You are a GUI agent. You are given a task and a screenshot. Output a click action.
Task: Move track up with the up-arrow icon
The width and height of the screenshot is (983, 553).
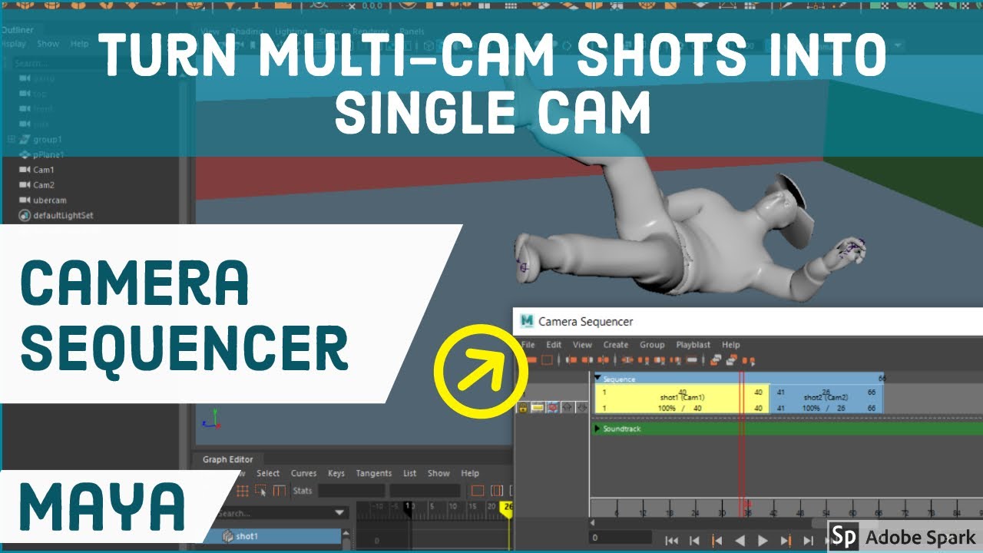pyautogui.click(x=568, y=407)
